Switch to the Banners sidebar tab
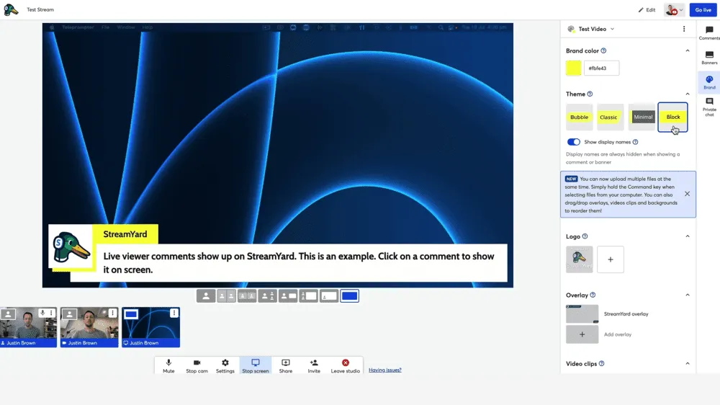The height and width of the screenshot is (405, 720). tap(709, 58)
